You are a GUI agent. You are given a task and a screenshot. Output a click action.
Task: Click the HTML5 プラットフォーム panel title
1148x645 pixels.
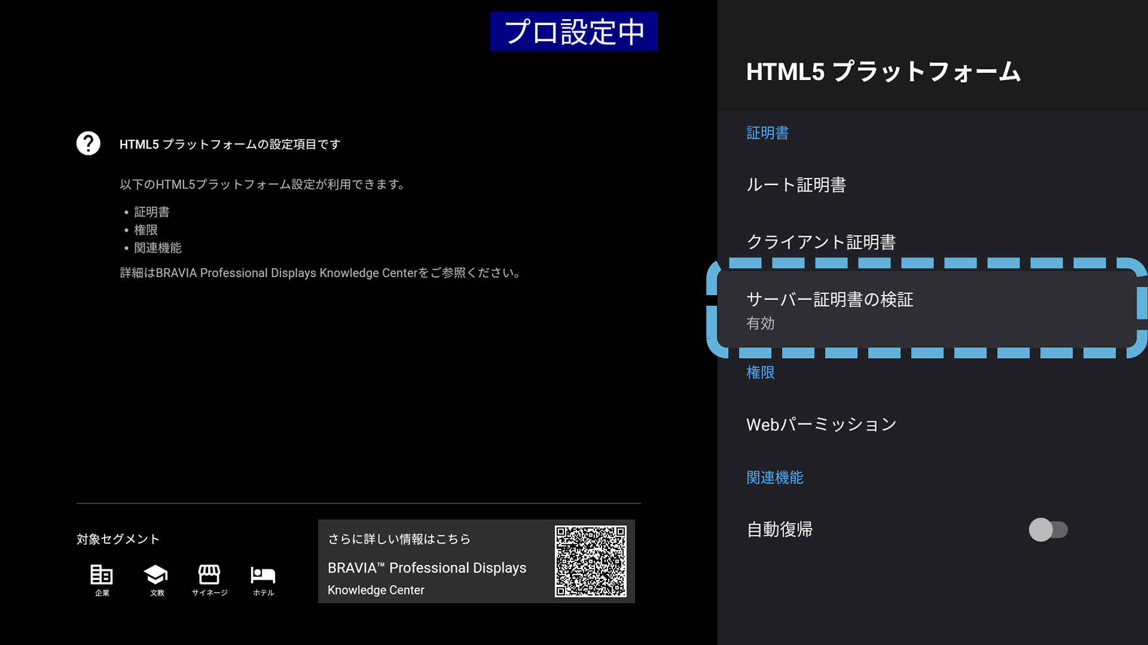(x=883, y=72)
